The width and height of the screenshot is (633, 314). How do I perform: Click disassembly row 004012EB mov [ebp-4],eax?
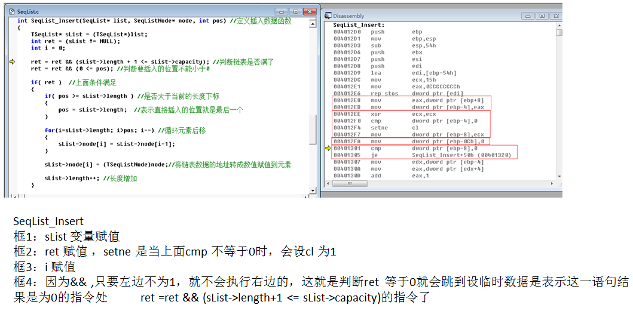coord(408,107)
